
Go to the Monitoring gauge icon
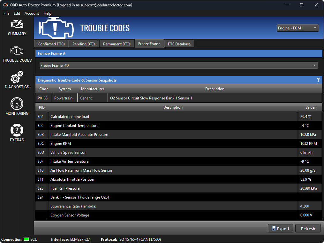coord(17,104)
